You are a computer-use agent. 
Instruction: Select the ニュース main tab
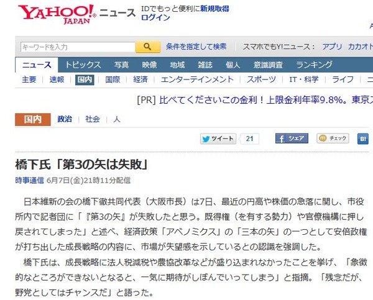coord(37,65)
